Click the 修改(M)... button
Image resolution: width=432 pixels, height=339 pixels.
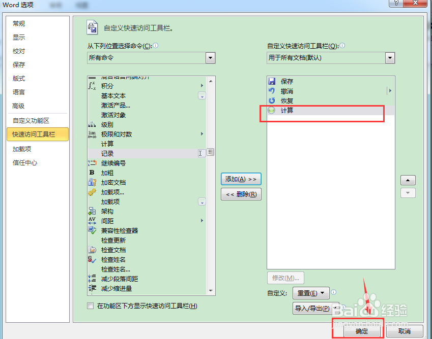(x=285, y=278)
